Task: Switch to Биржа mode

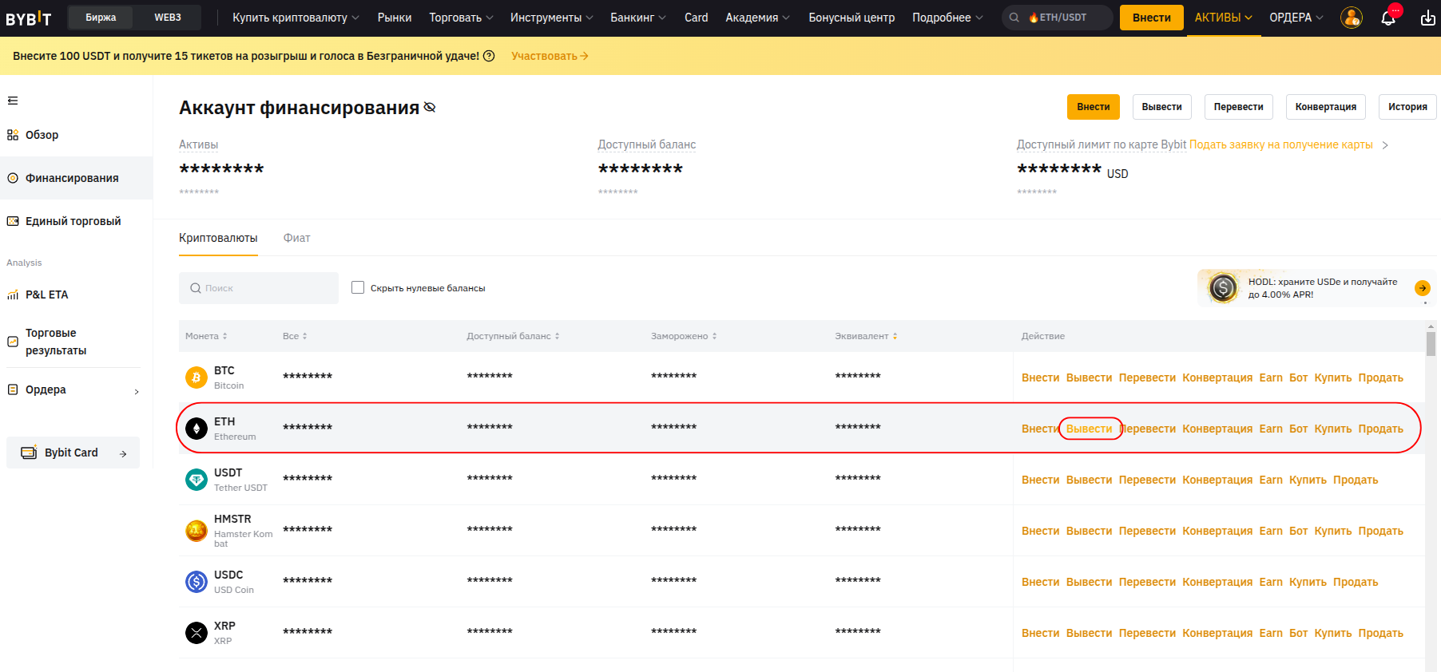Action: pos(101,18)
